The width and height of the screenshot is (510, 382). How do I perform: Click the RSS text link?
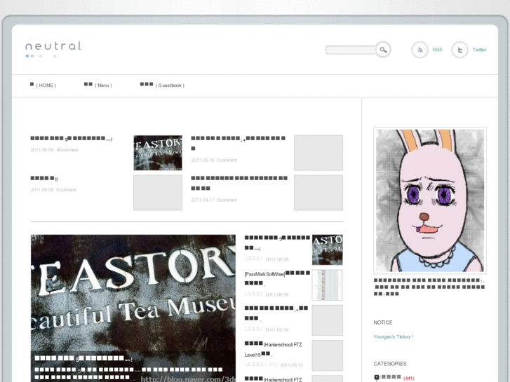[437, 50]
